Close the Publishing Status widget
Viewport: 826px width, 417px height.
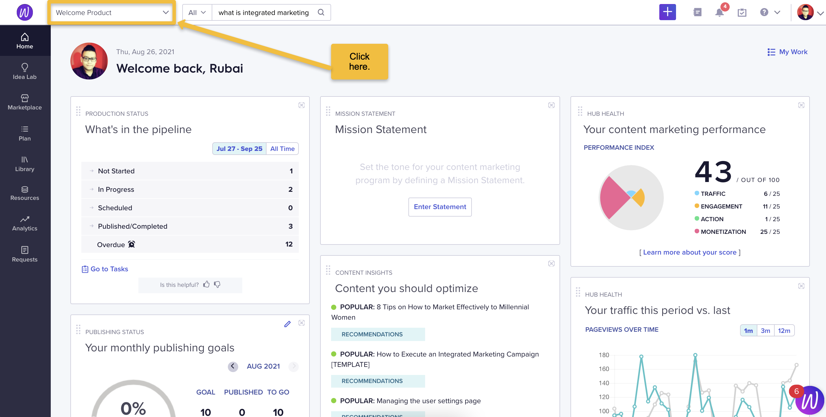click(x=301, y=323)
